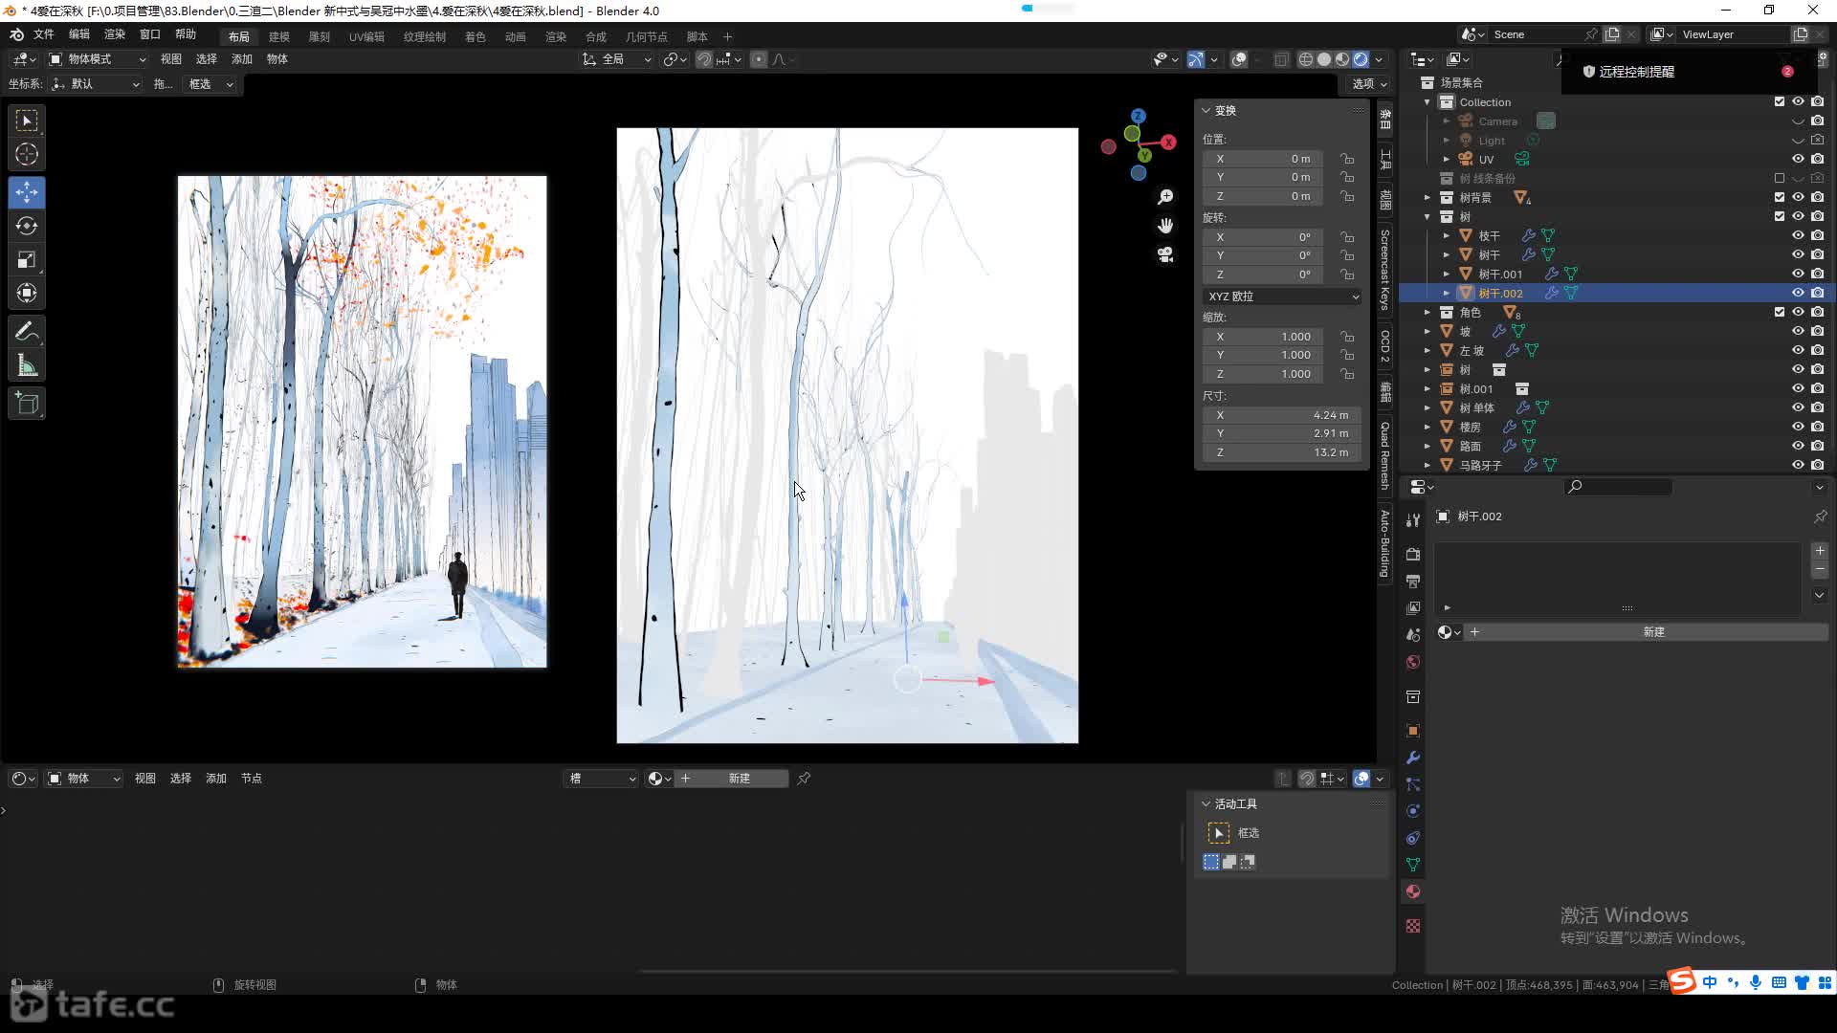Open the Object Data mesh properties tab
The height and width of the screenshot is (1033, 1837).
1413,865
